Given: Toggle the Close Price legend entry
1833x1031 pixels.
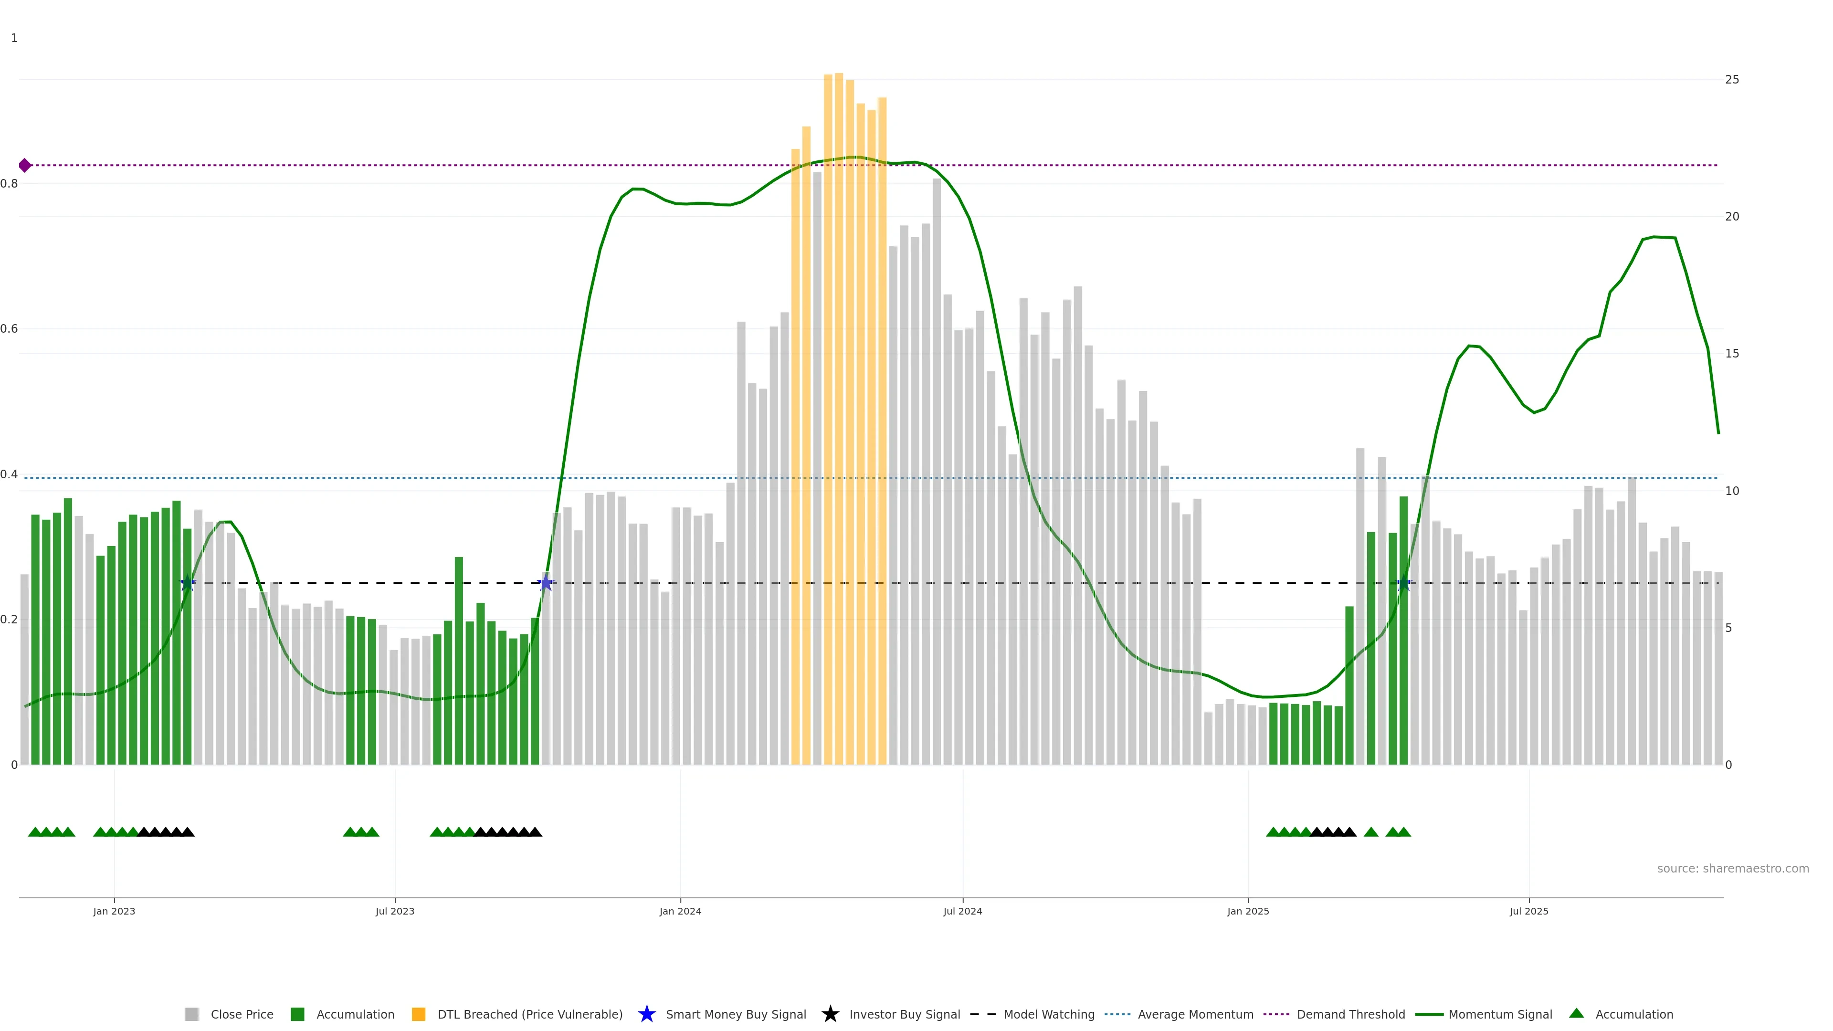Looking at the screenshot, I should click(x=241, y=1014).
